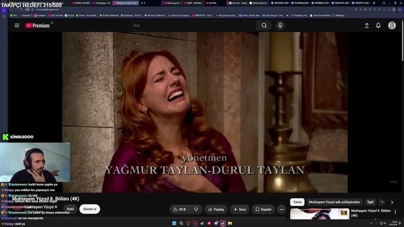Screen dimensions: 404x227
Task: Open the Google bookmark
Action: pos(69,15)
